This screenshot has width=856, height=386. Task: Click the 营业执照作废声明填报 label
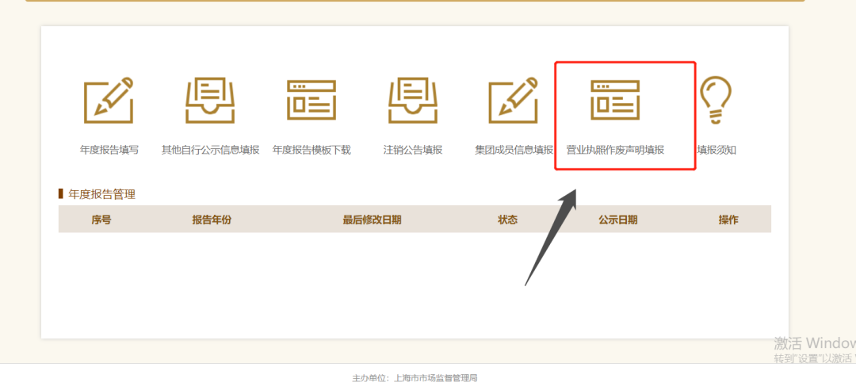point(615,150)
